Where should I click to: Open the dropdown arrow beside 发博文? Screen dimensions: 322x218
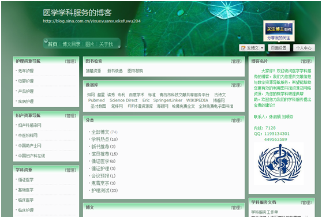click(262, 48)
